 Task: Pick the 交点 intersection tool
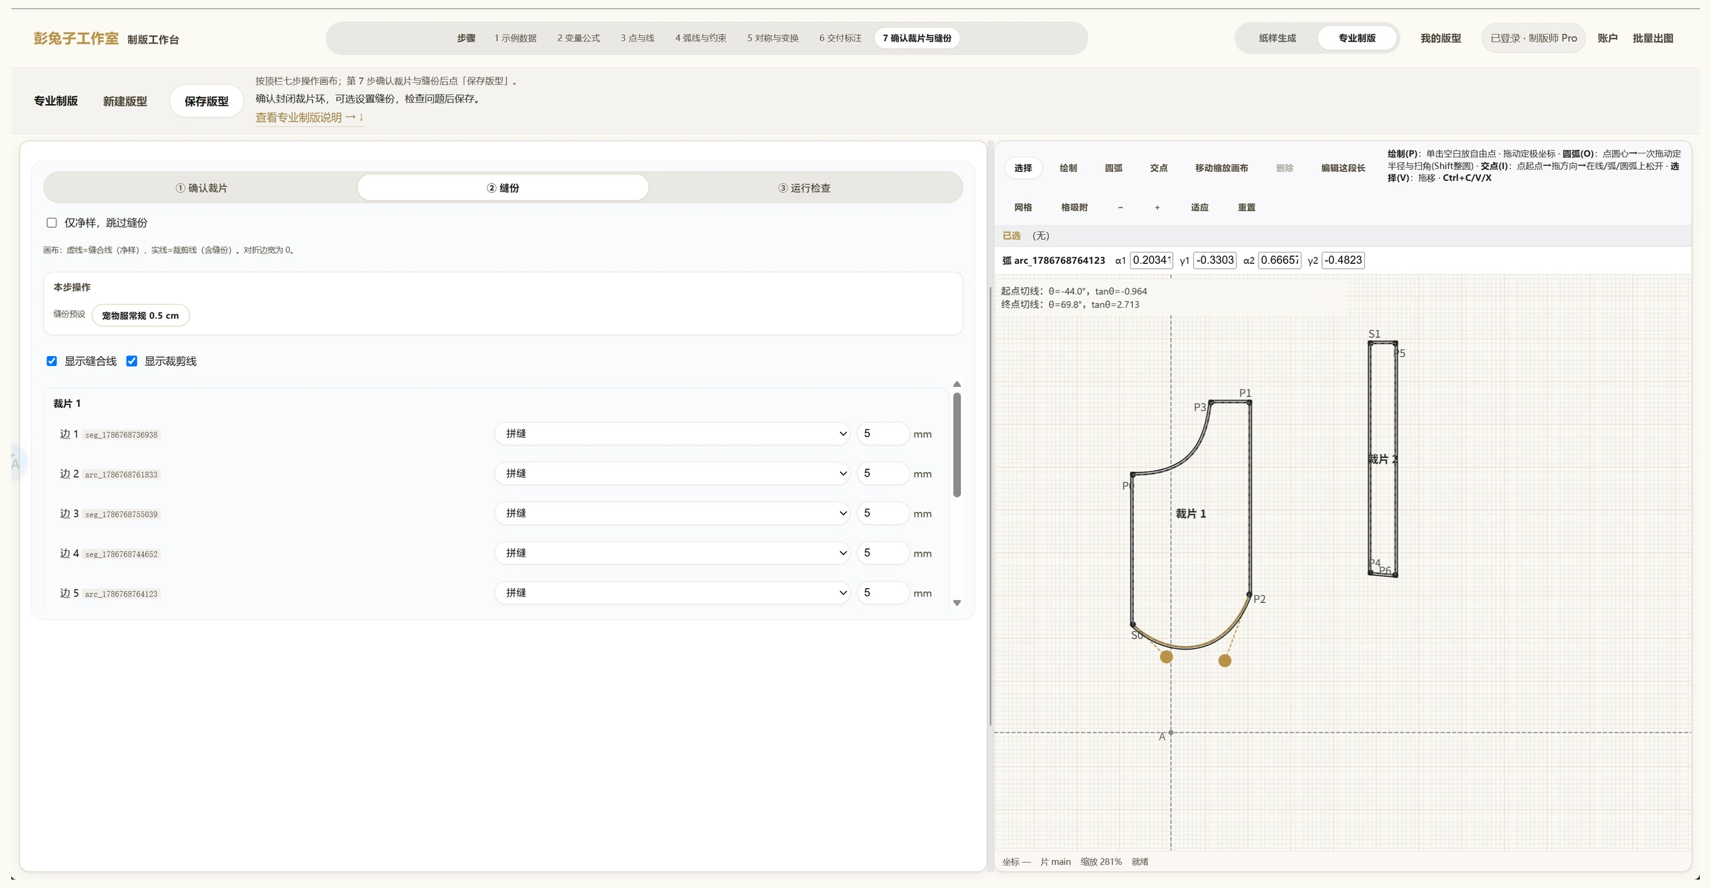coord(1159,168)
